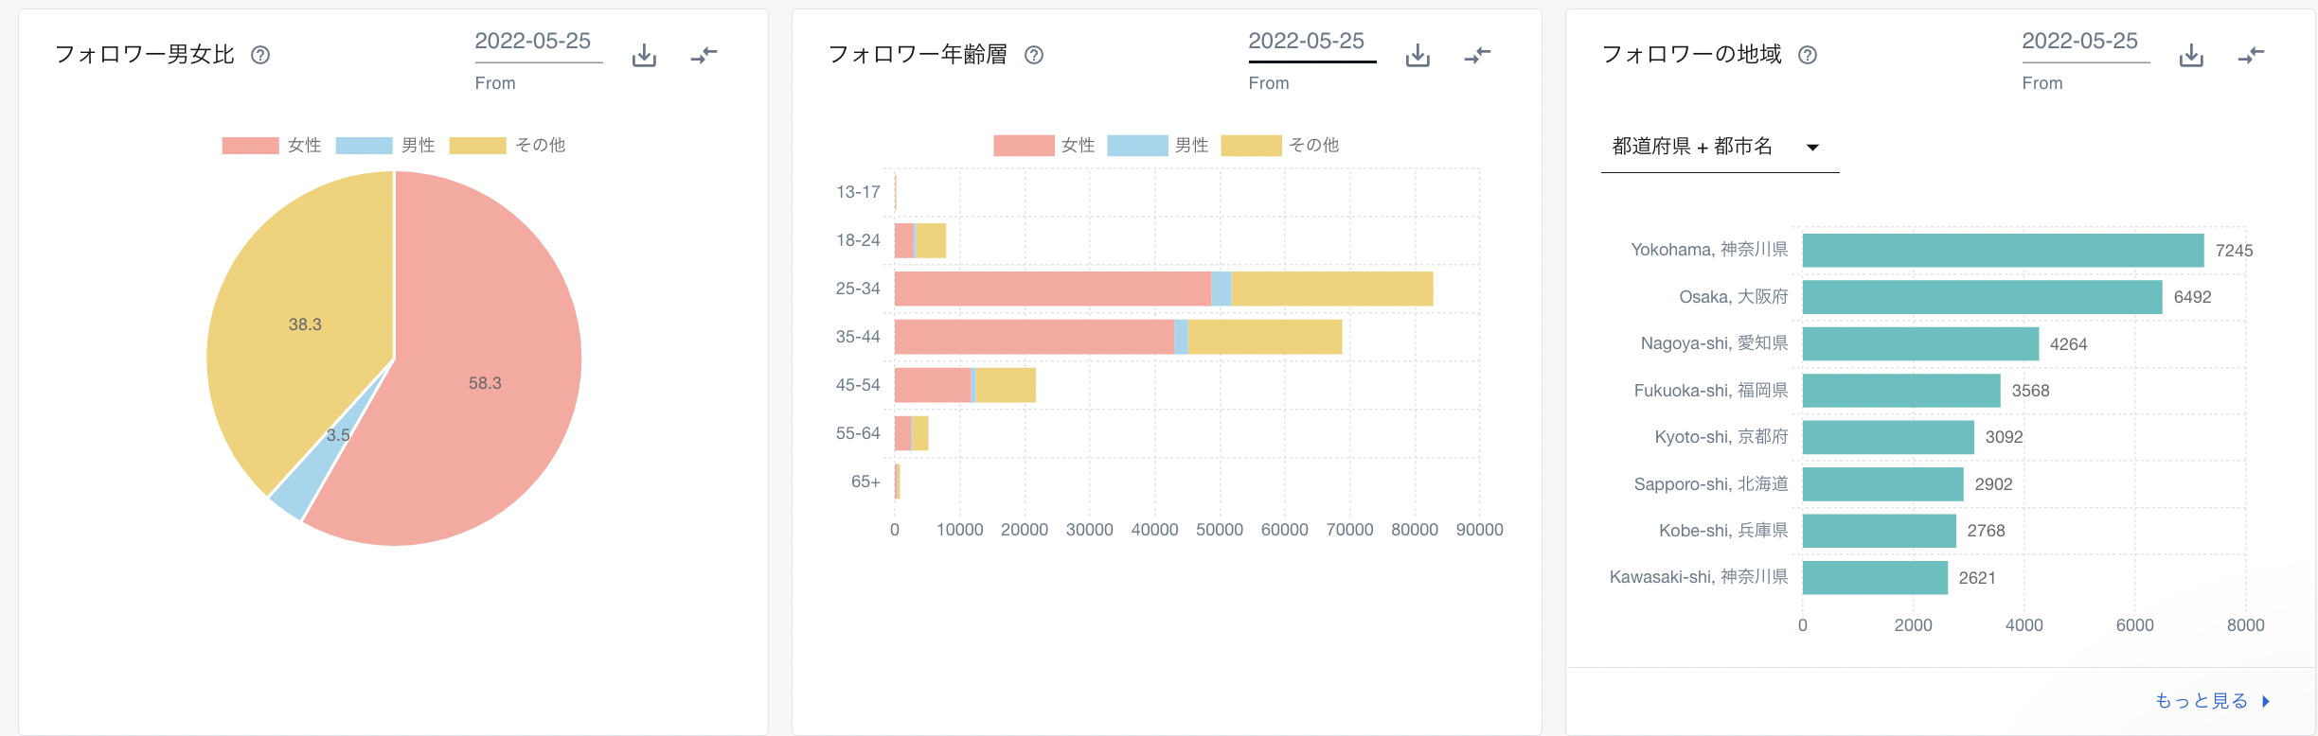Click compare icon on gender ratio panel

point(704,56)
